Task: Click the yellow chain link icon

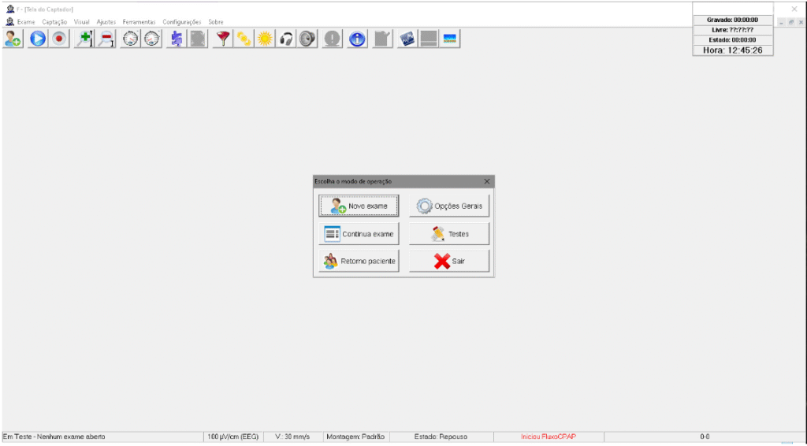Action: click(244, 39)
